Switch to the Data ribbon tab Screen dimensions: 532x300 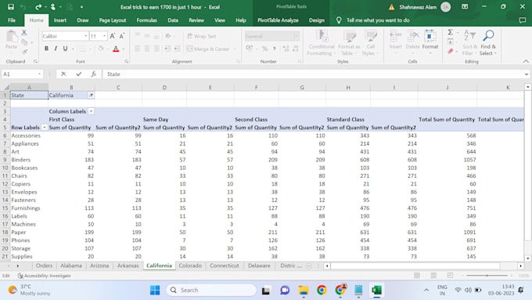pos(173,20)
